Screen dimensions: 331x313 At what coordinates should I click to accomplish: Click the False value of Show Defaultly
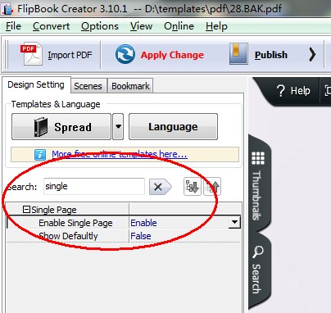pos(141,236)
